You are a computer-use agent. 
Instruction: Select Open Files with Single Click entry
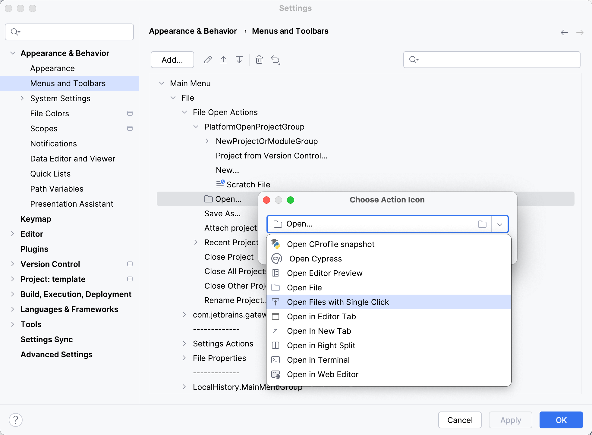click(389, 302)
